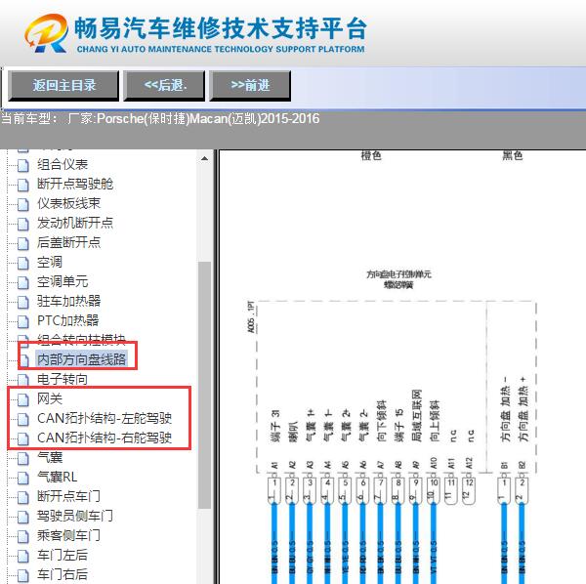Click the 黑色 label in the diagram
Viewport: 586px width, 584px height.
click(x=512, y=155)
